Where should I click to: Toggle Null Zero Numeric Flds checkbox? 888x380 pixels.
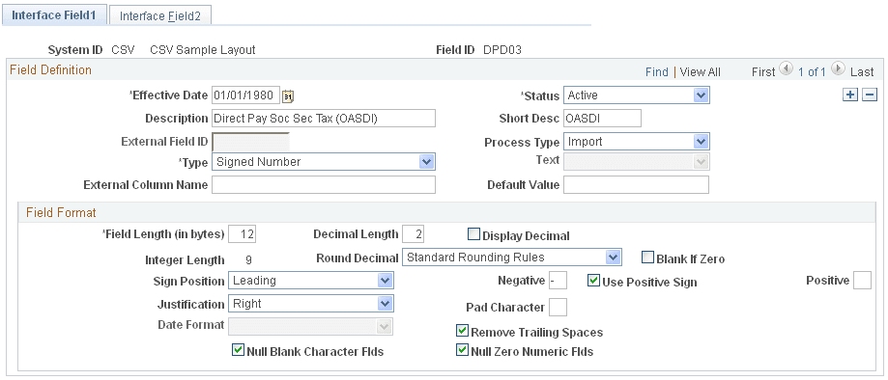click(x=462, y=350)
